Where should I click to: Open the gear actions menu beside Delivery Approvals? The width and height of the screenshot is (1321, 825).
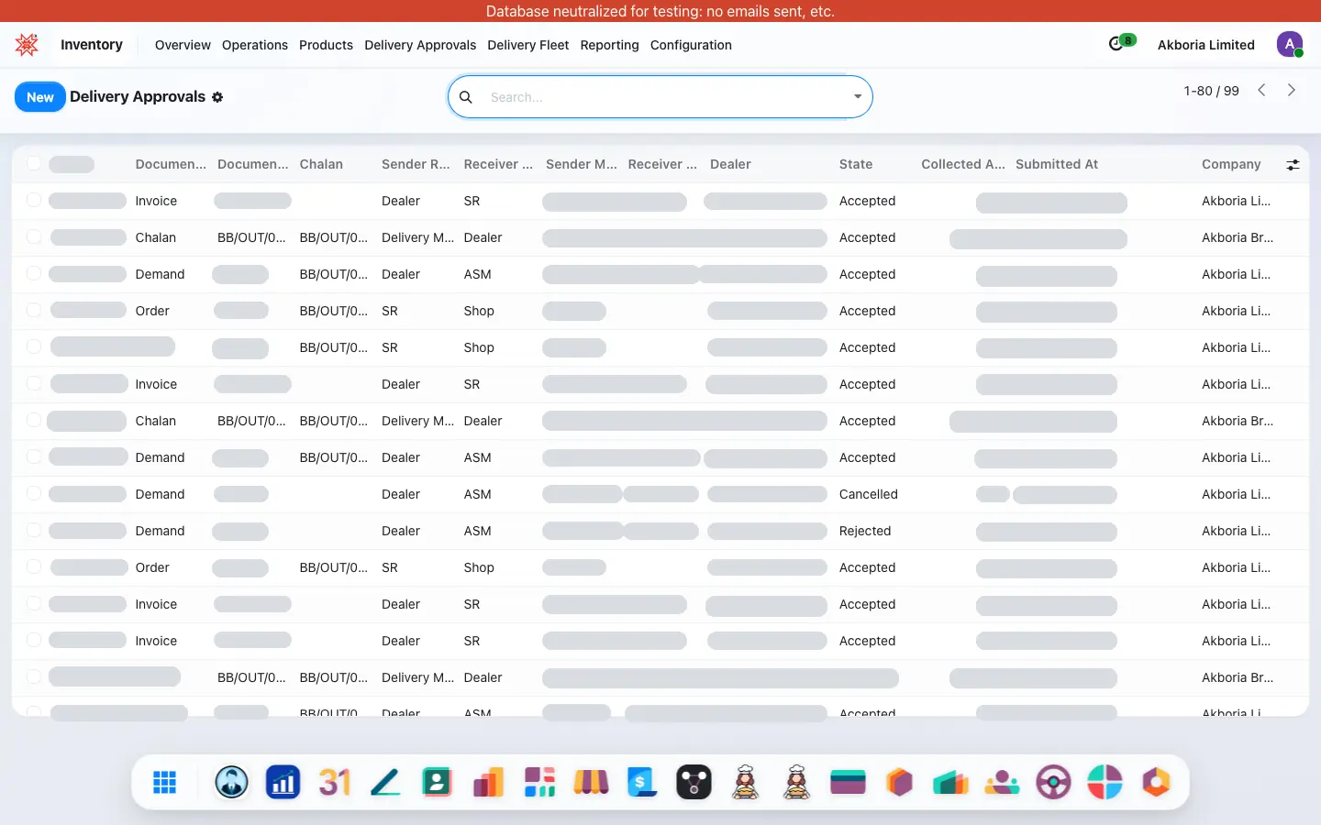(x=217, y=97)
